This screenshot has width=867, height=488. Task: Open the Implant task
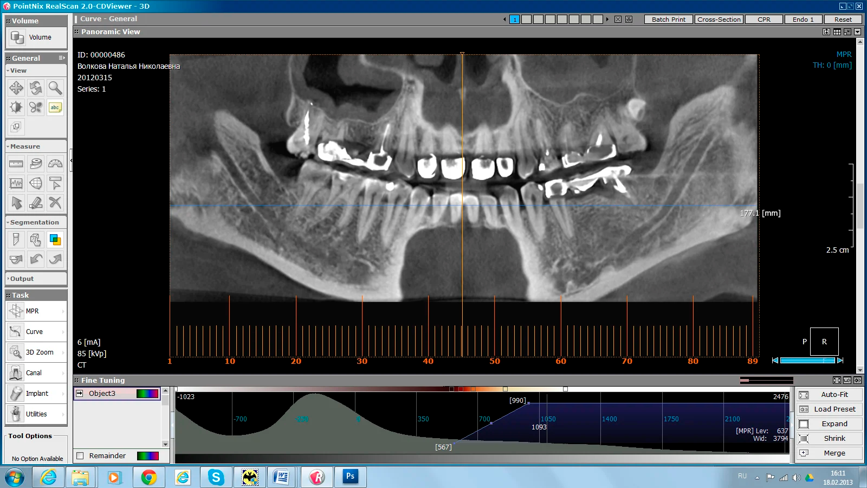click(x=36, y=394)
